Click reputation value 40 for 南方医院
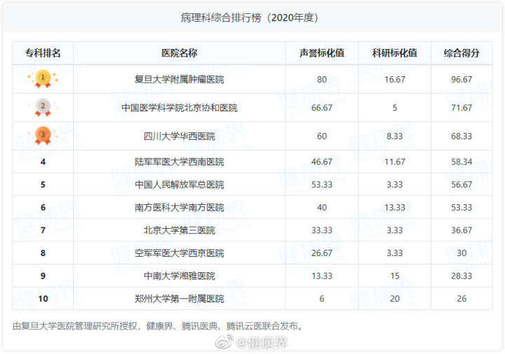 click(x=322, y=208)
